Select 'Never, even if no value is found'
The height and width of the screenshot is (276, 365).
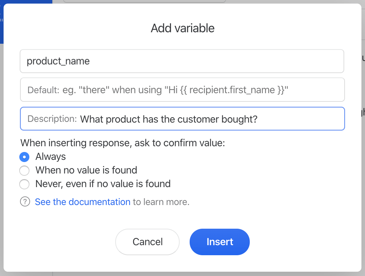click(24, 184)
